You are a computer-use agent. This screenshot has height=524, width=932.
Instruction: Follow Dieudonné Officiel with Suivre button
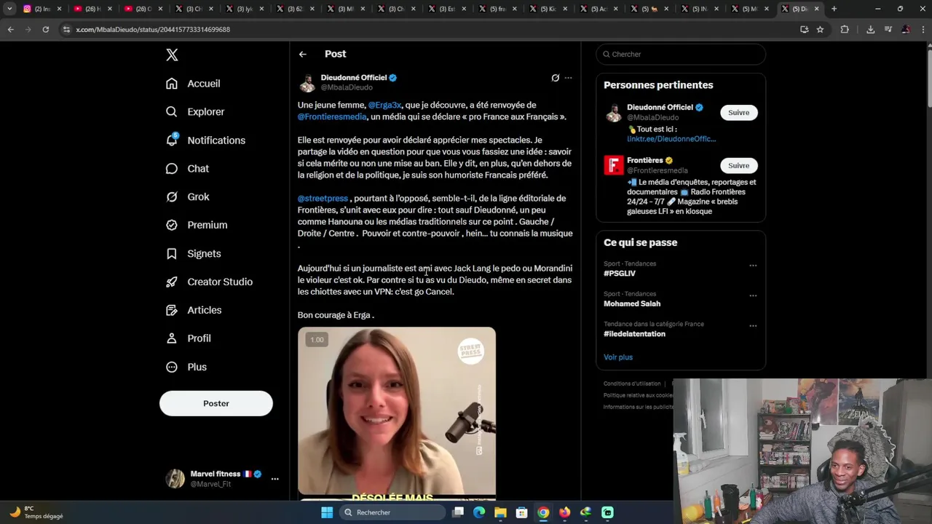coord(738,113)
